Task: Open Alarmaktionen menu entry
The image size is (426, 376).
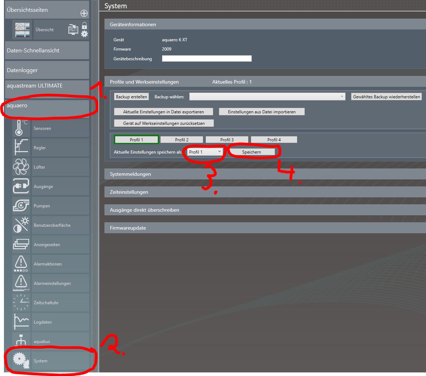Action: click(x=60, y=264)
